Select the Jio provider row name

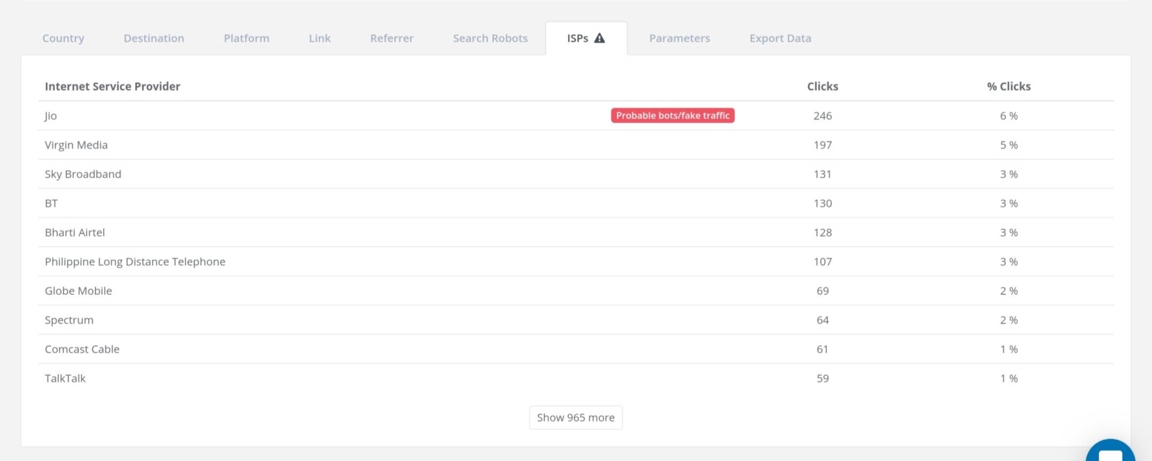click(x=51, y=116)
